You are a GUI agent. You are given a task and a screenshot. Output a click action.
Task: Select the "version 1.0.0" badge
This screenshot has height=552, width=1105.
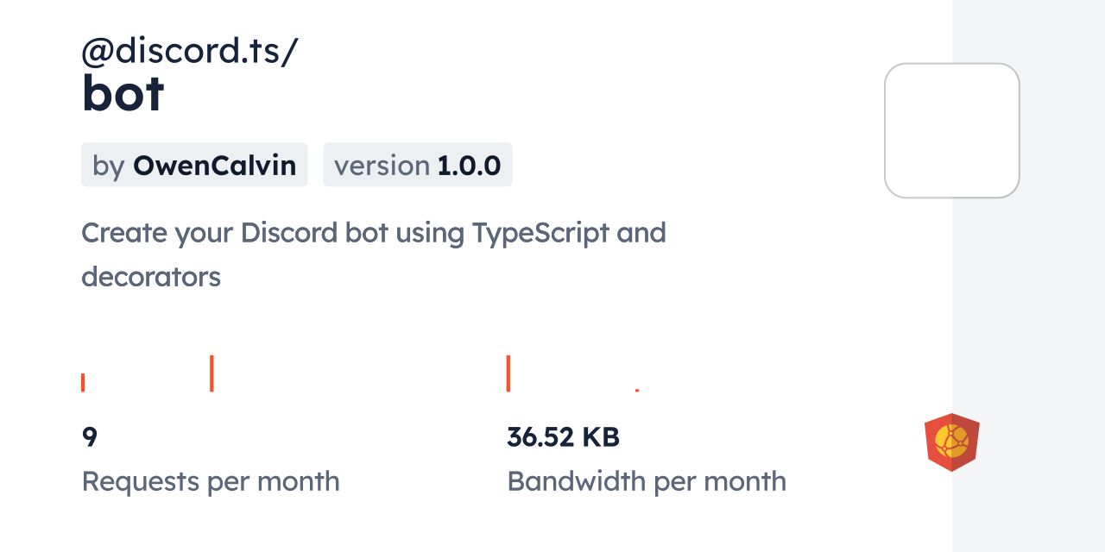418,165
